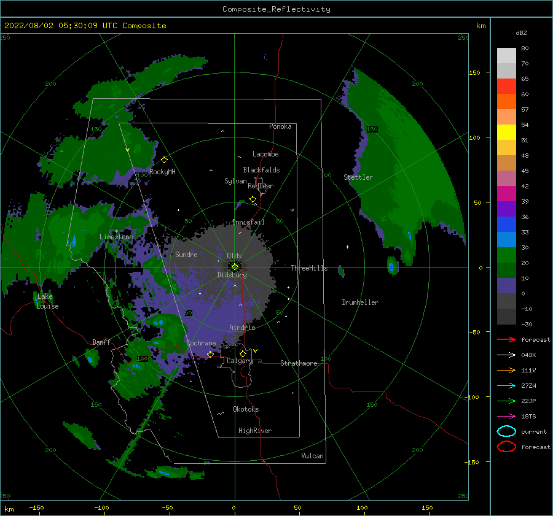Click the orange 111V arrow icon
Image resolution: width=553 pixels, height=516 pixels.
coord(506,370)
